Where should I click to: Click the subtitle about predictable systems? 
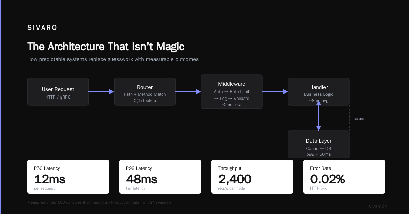pyautogui.click(x=113, y=59)
